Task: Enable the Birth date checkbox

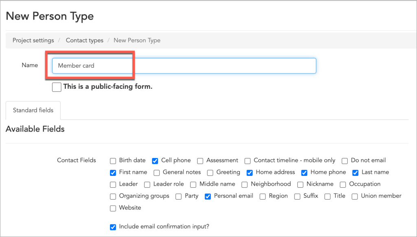Action: 113,161
